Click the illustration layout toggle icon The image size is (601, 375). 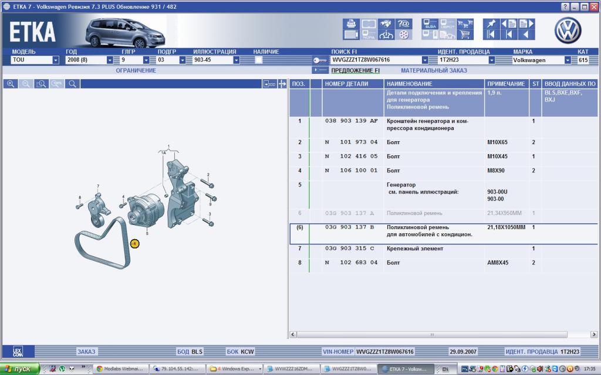[269, 84]
